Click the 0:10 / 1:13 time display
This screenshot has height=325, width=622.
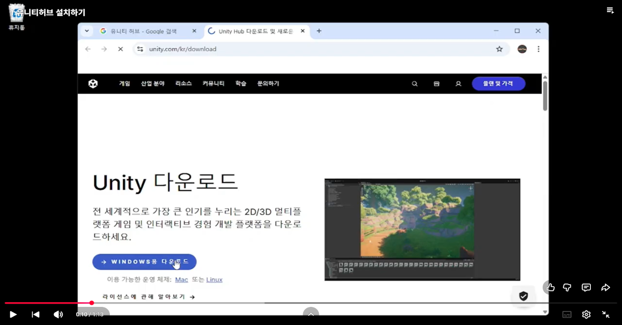point(90,314)
